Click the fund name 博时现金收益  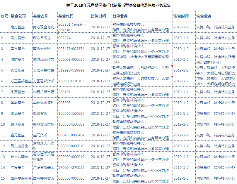(44, 59)
